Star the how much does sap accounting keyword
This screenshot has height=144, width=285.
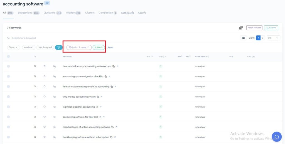[45, 66]
